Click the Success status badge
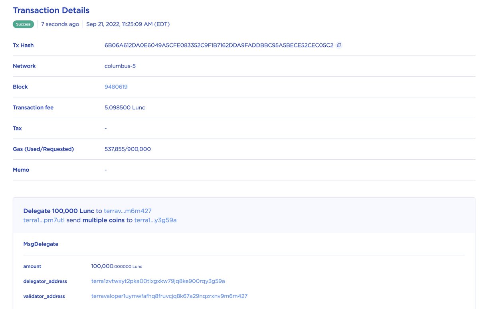 (x=23, y=24)
